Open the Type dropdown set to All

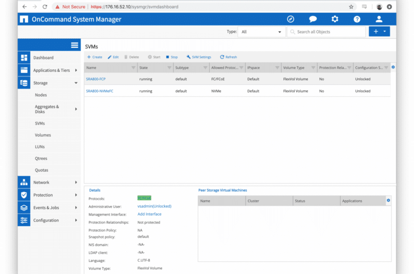(x=261, y=32)
